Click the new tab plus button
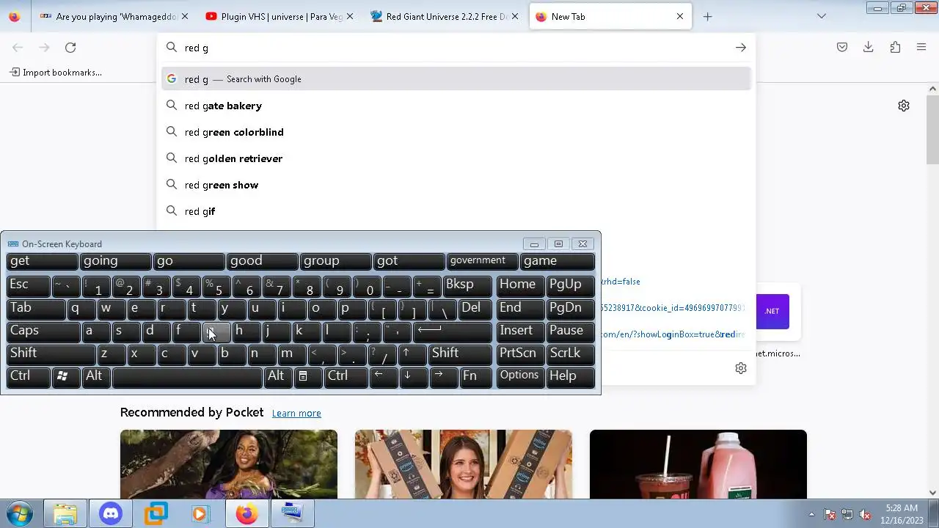 707,16
